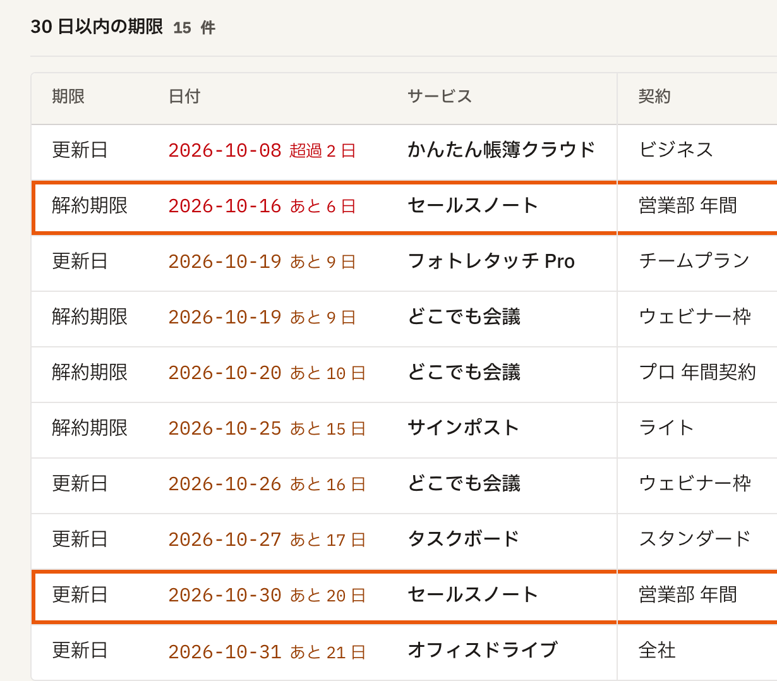The width and height of the screenshot is (777, 681).
Task: Click the date 2026-10-26
Action: [225, 484]
